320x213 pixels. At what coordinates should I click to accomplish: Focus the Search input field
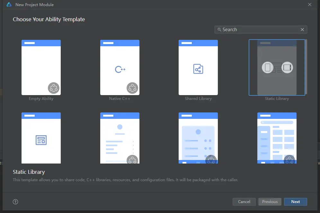pyautogui.click(x=261, y=30)
